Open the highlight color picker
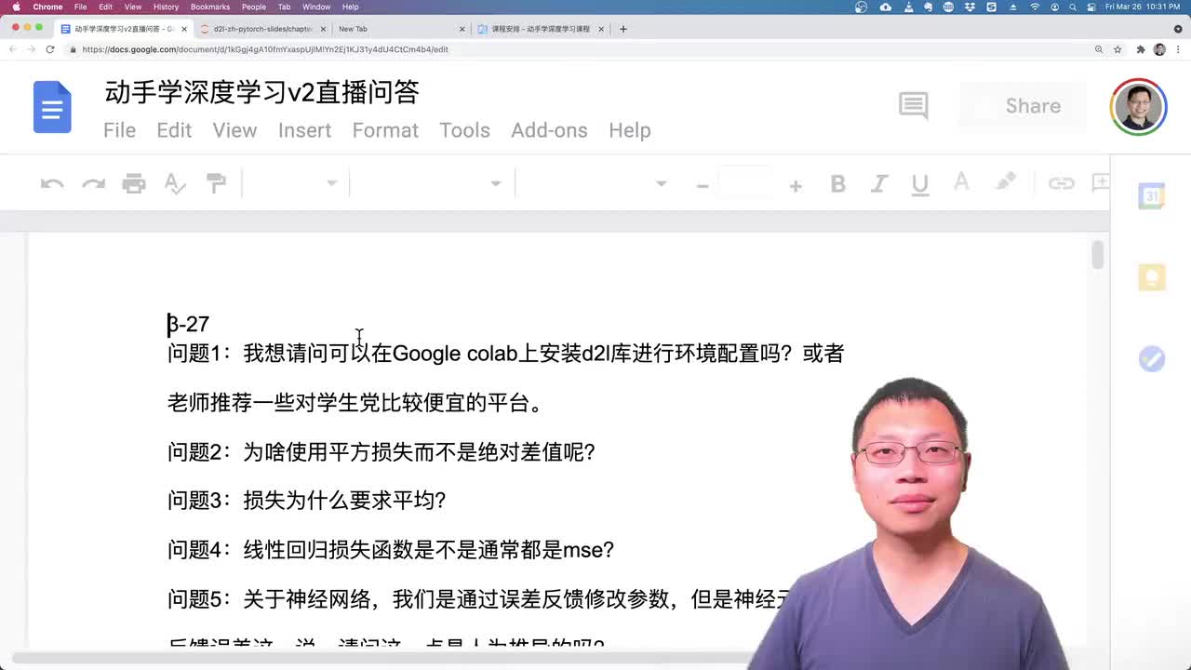Screen dimensions: 1191x670 coord(1006,183)
